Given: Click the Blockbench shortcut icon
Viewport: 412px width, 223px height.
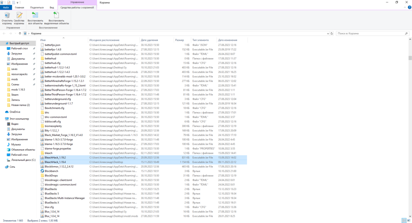Looking at the screenshot, I should [42, 171].
